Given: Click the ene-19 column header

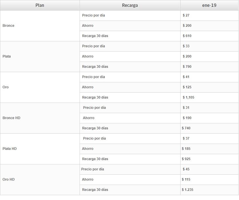Looking at the screenshot, I should [x=209, y=5].
